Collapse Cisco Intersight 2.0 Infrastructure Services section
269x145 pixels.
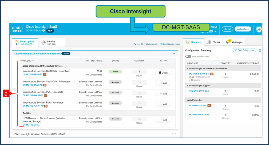click(174, 54)
